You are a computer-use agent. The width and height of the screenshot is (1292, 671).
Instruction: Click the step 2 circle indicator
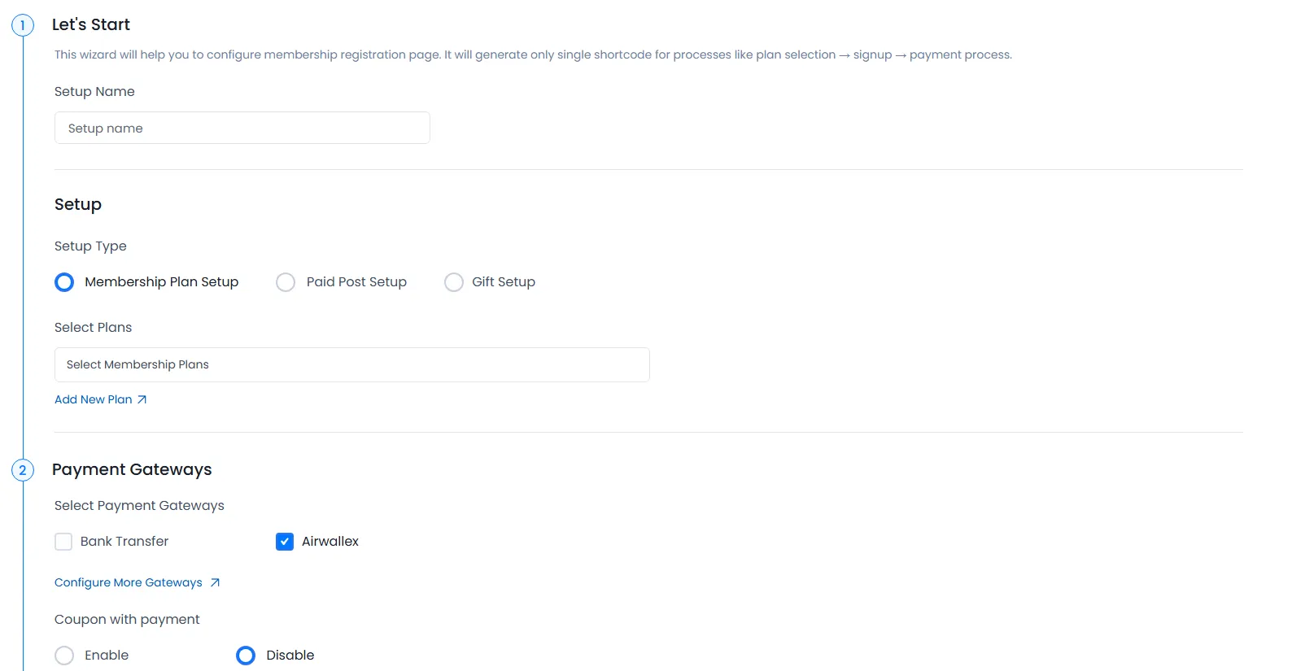[x=22, y=470]
